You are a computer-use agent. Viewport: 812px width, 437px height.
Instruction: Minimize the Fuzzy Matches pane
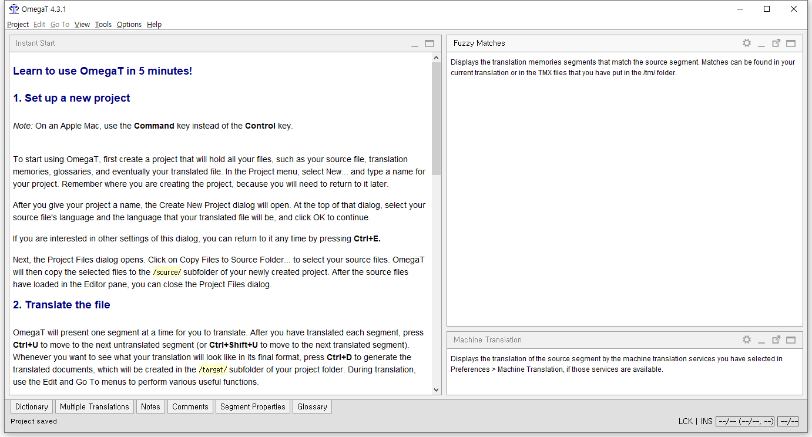click(x=761, y=43)
